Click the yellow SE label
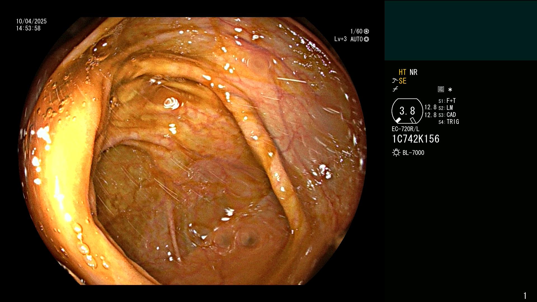This screenshot has width=537, height=302. (x=402, y=81)
